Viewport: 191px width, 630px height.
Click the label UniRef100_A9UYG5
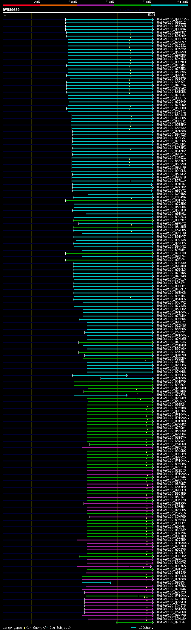(x=171, y=566)
